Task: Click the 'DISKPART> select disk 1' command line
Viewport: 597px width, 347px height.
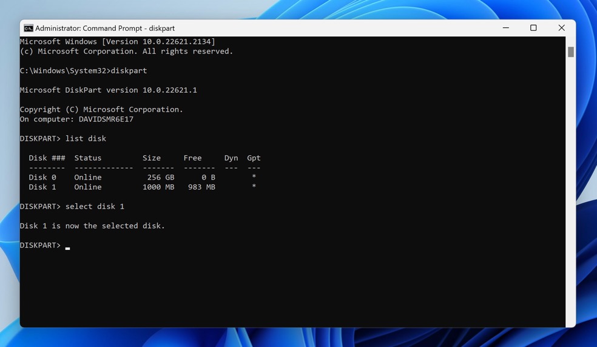Action: (x=72, y=206)
